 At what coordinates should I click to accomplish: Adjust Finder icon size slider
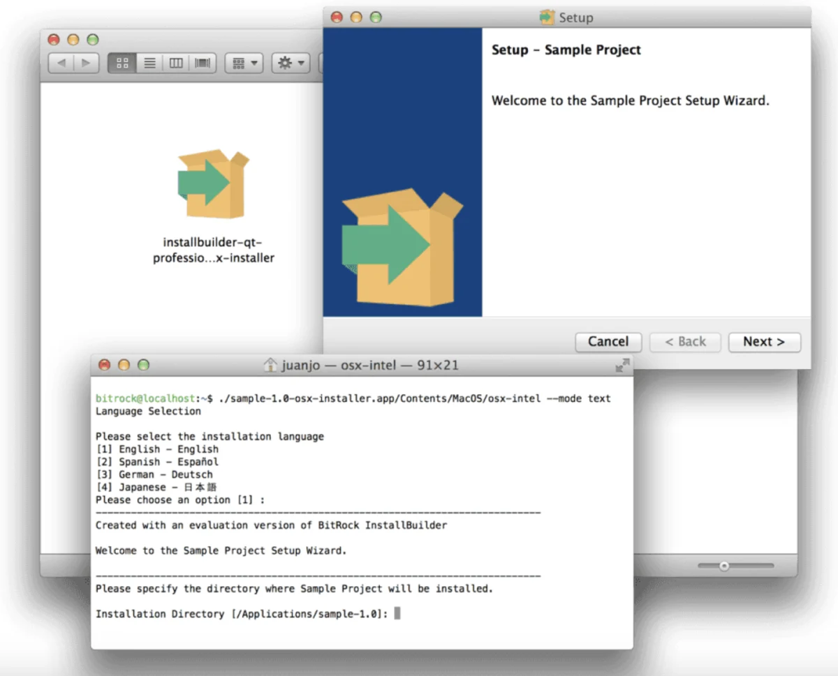(x=724, y=566)
